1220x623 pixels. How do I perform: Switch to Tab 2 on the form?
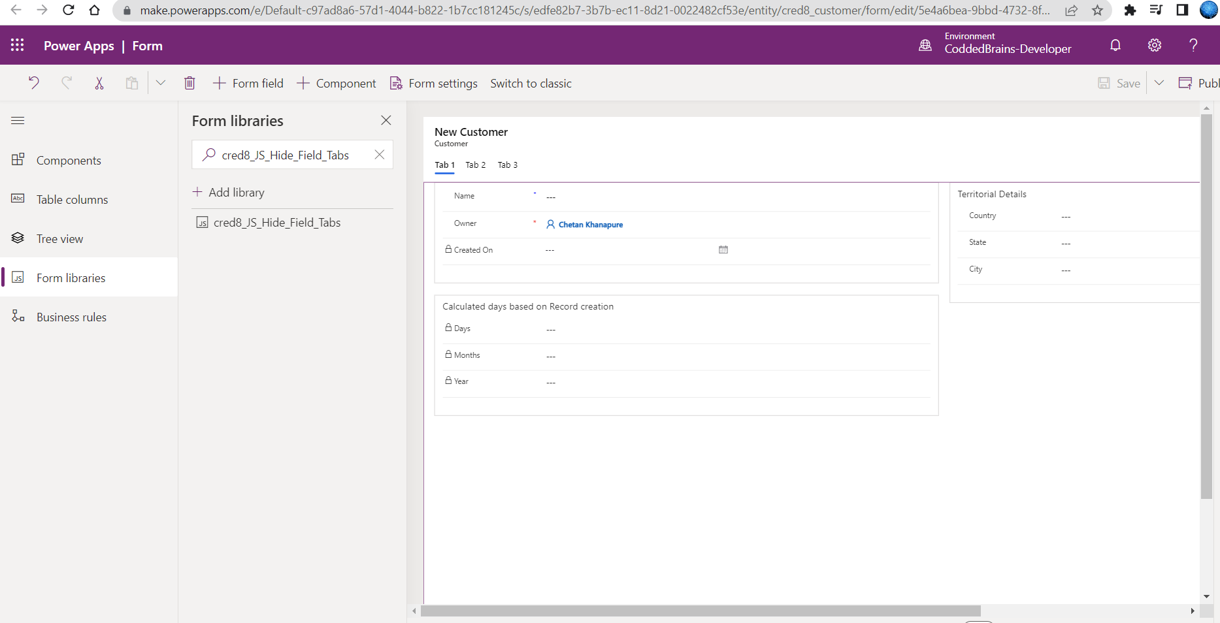(475, 165)
